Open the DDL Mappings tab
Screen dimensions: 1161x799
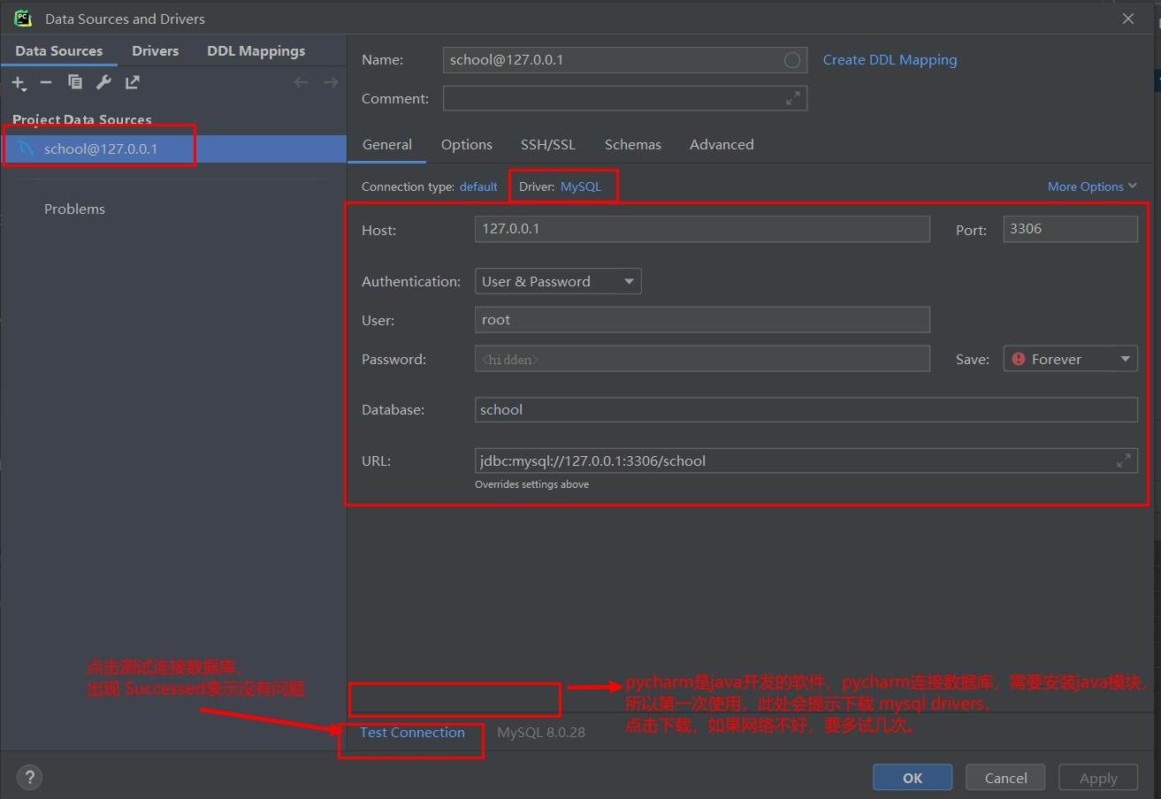tap(256, 51)
